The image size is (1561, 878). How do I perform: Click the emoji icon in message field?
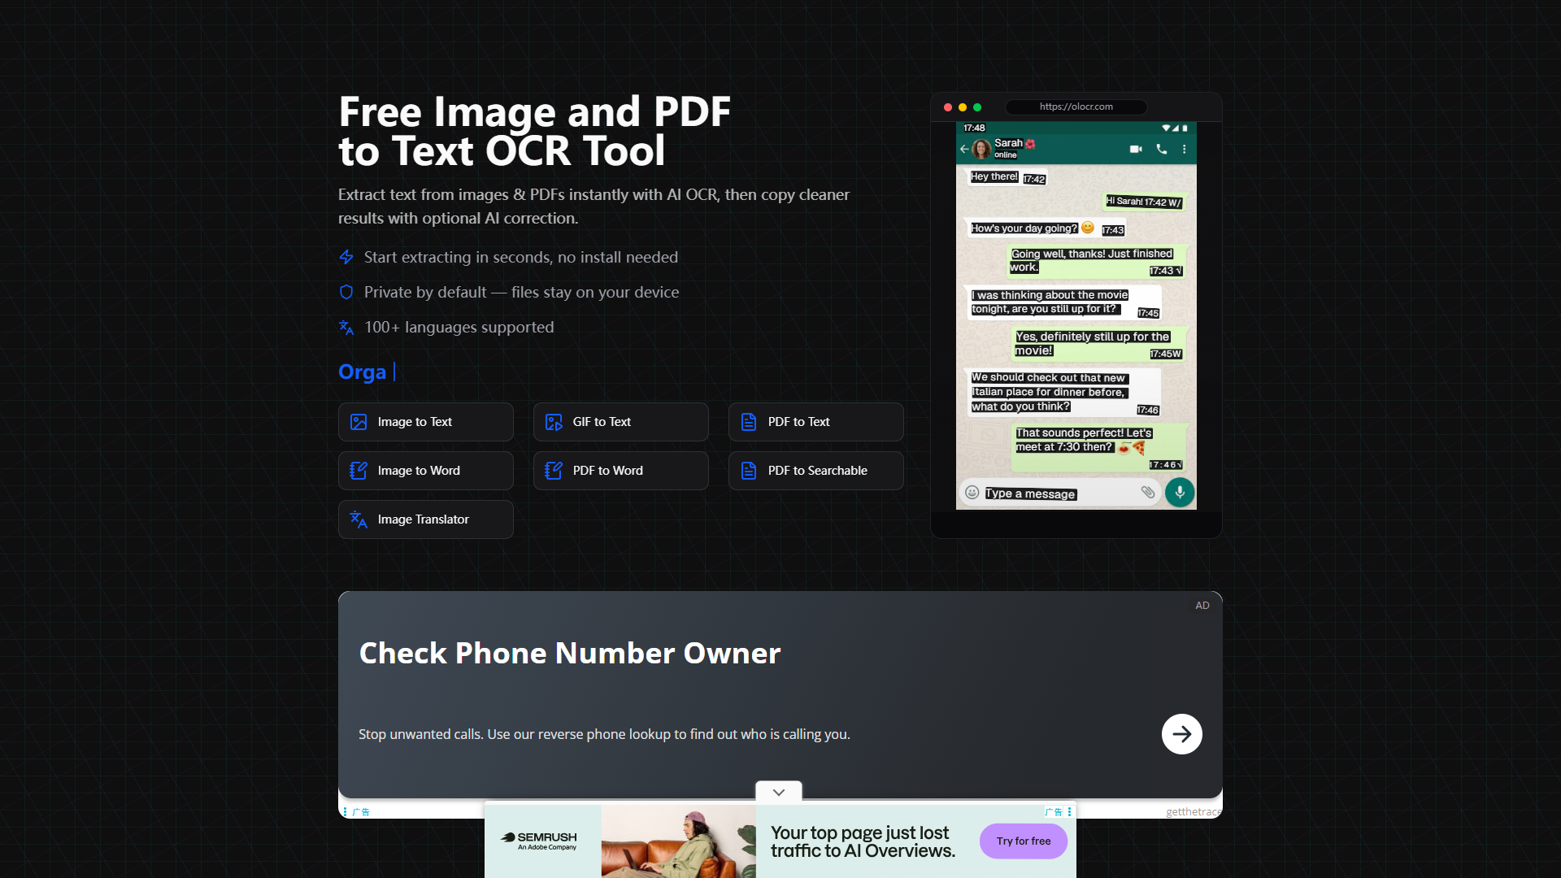972,492
